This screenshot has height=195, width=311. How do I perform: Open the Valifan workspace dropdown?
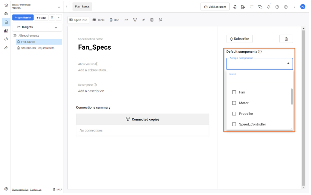point(59,7)
